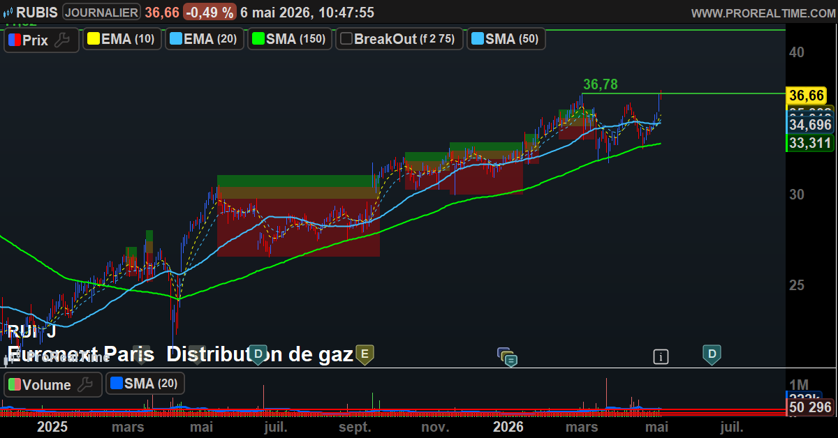This screenshot has width=838, height=438.
Task: Click the SMA (50) blue color swatch
Action: (x=477, y=39)
